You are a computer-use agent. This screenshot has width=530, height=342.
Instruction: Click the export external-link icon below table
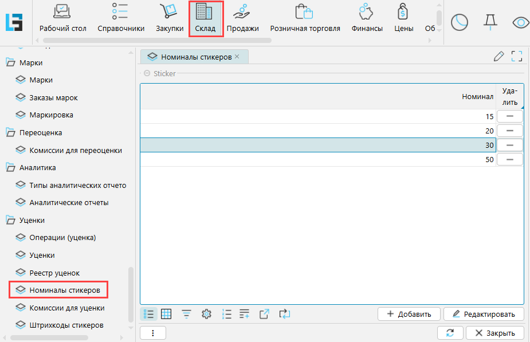click(x=264, y=314)
